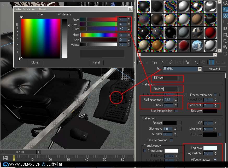Image resolution: width=228 pixels, height=168 pixels.
Task: Click the Reset button in Color Selector
Action: pos(96,62)
